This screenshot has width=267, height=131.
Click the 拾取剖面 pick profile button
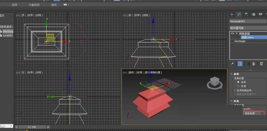click(x=252, y=113)
